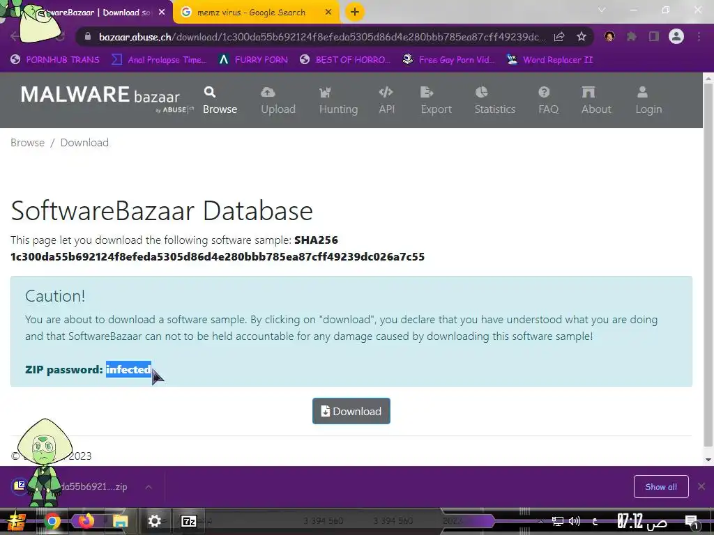Image resolution: width=714 pixels, height=535 pixels.
Task: Bookmark this page with the star icon
Action: click(x=581, y=37)
